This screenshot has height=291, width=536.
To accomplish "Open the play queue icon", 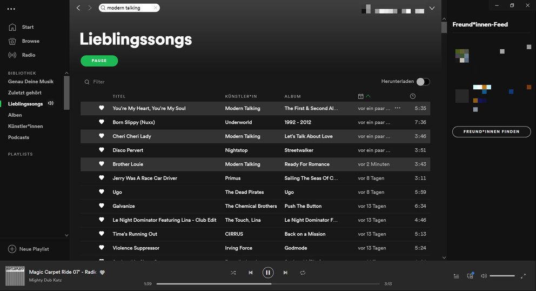I will click(x=457, y=276).
